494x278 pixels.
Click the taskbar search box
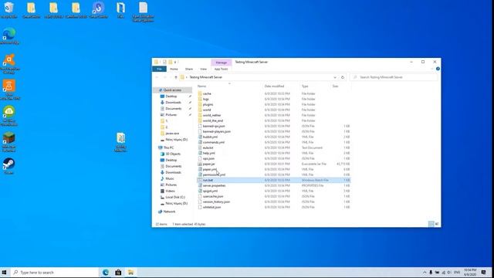tap(55, 273)
